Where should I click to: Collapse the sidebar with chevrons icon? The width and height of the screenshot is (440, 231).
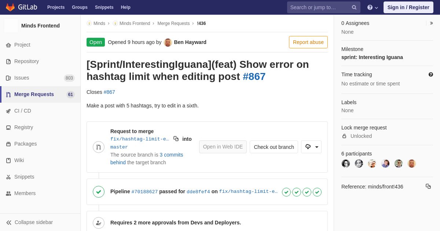[x=9, y=223]
